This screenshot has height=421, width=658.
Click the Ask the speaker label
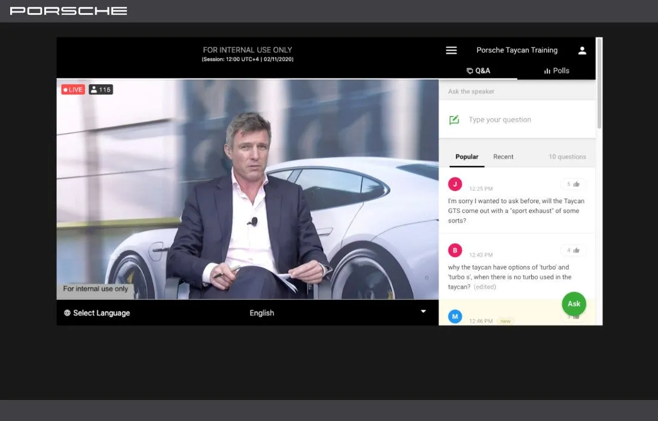point(471,91)
